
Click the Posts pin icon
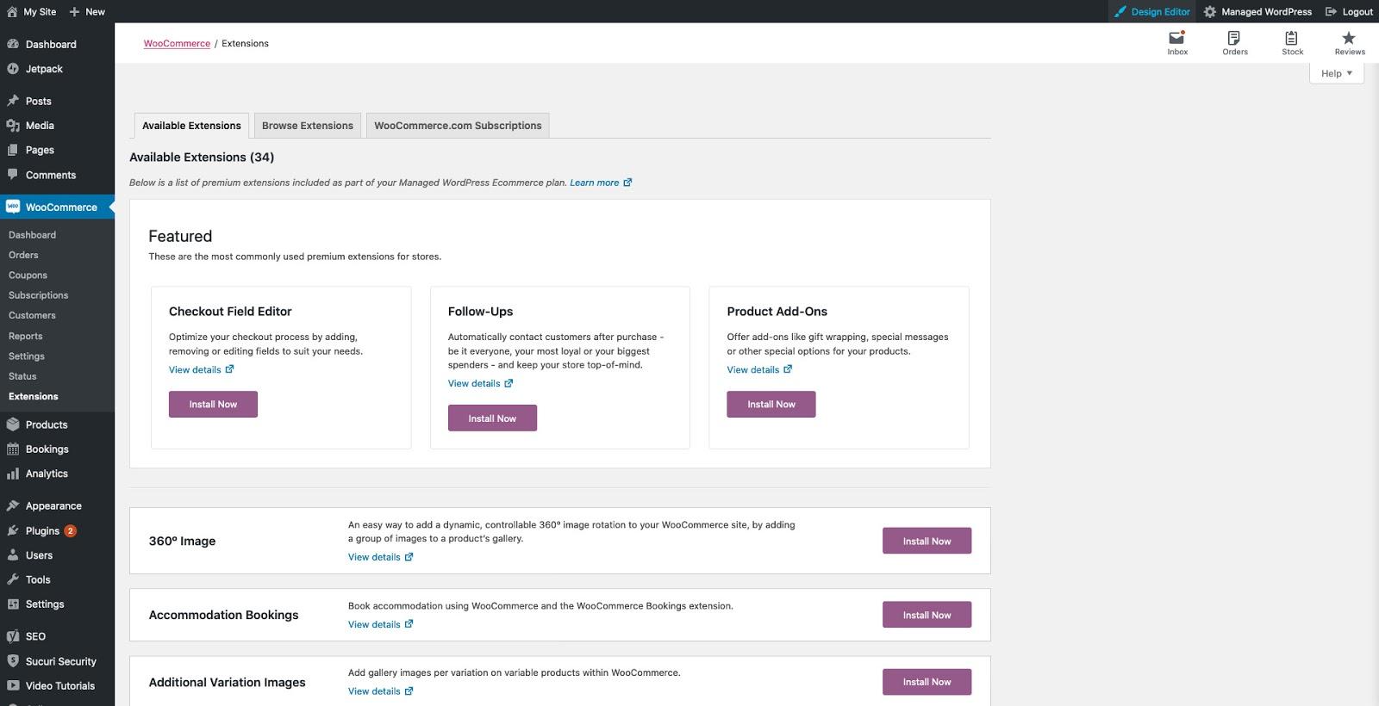point(13,101)
